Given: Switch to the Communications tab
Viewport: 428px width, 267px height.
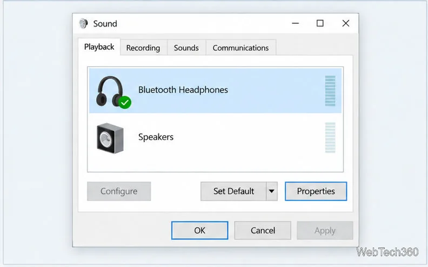Looking at the screenshot, I should pyautogui.click(x=241, y=48).
